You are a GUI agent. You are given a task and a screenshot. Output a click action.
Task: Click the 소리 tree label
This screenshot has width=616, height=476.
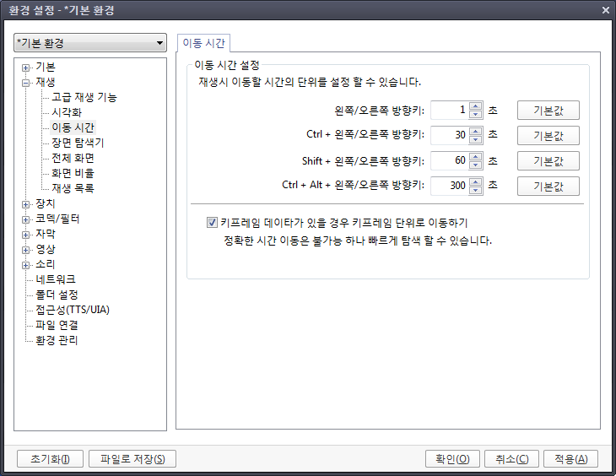coord(46,264)
